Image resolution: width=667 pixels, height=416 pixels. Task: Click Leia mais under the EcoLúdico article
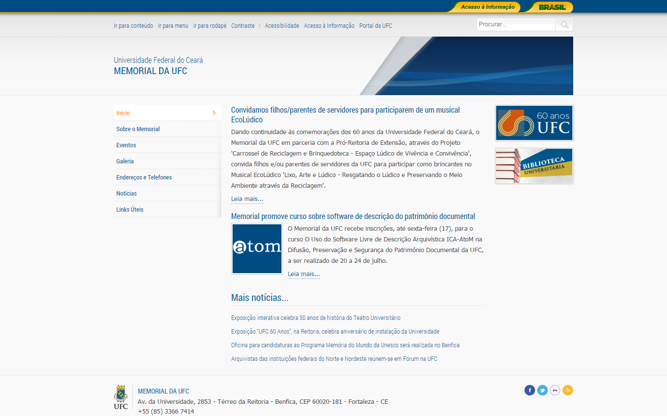tap(247, 199)
